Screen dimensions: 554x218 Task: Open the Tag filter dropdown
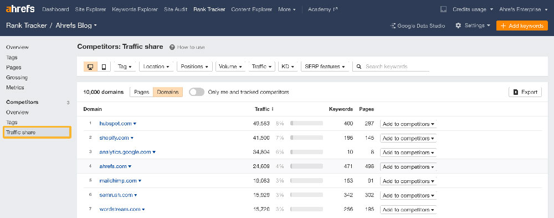[x=125, y=67]
